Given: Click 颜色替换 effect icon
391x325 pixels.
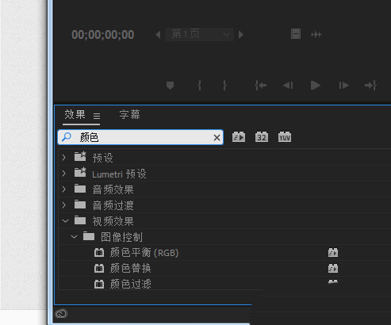Looking at the screenshot, I should 99,269.
